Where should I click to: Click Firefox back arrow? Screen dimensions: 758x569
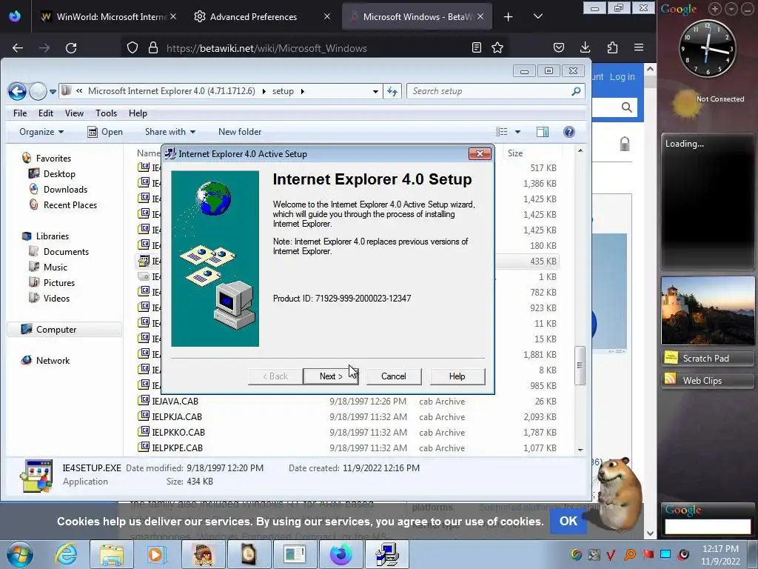[x=18, y=48]
